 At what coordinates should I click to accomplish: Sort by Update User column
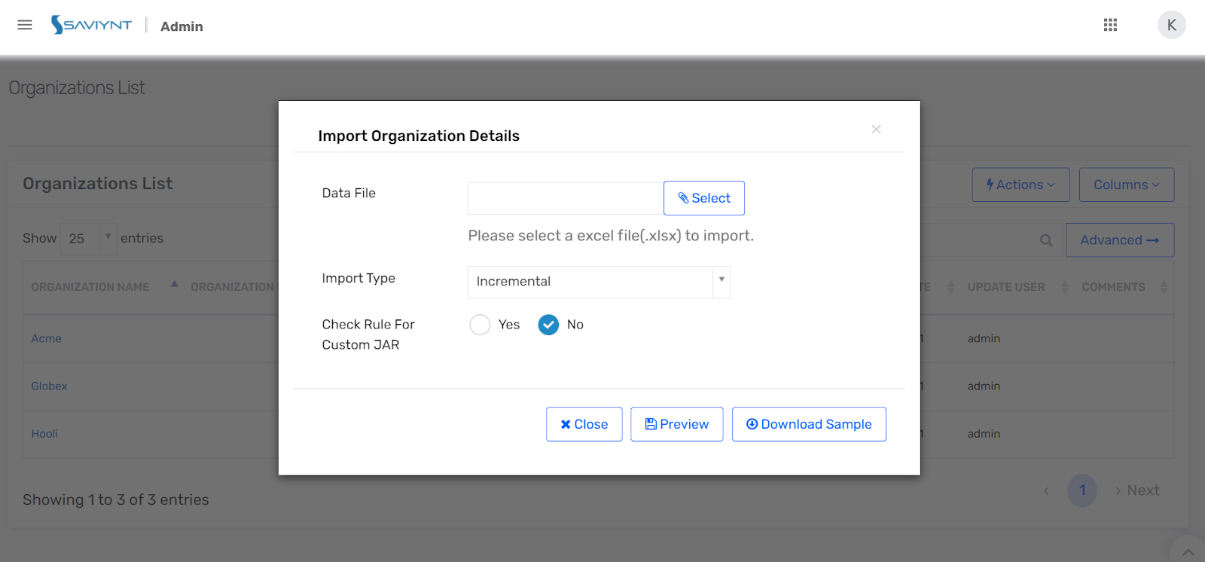[x=1006, y=287]
